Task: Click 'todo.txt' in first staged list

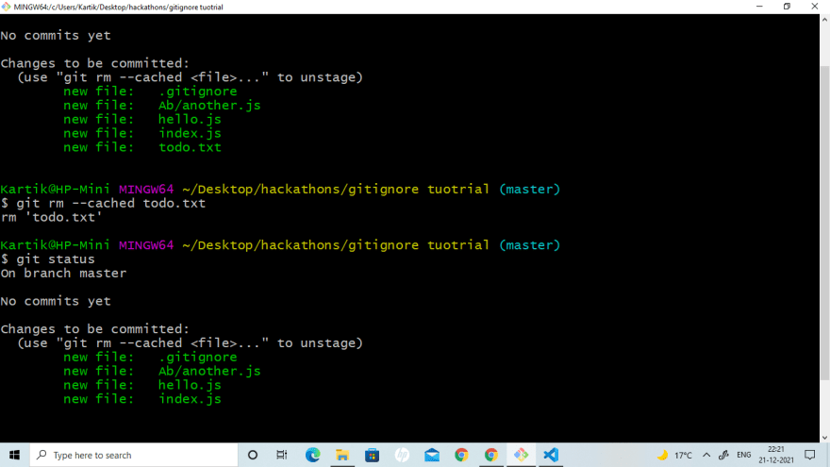Action: (190, 147)
